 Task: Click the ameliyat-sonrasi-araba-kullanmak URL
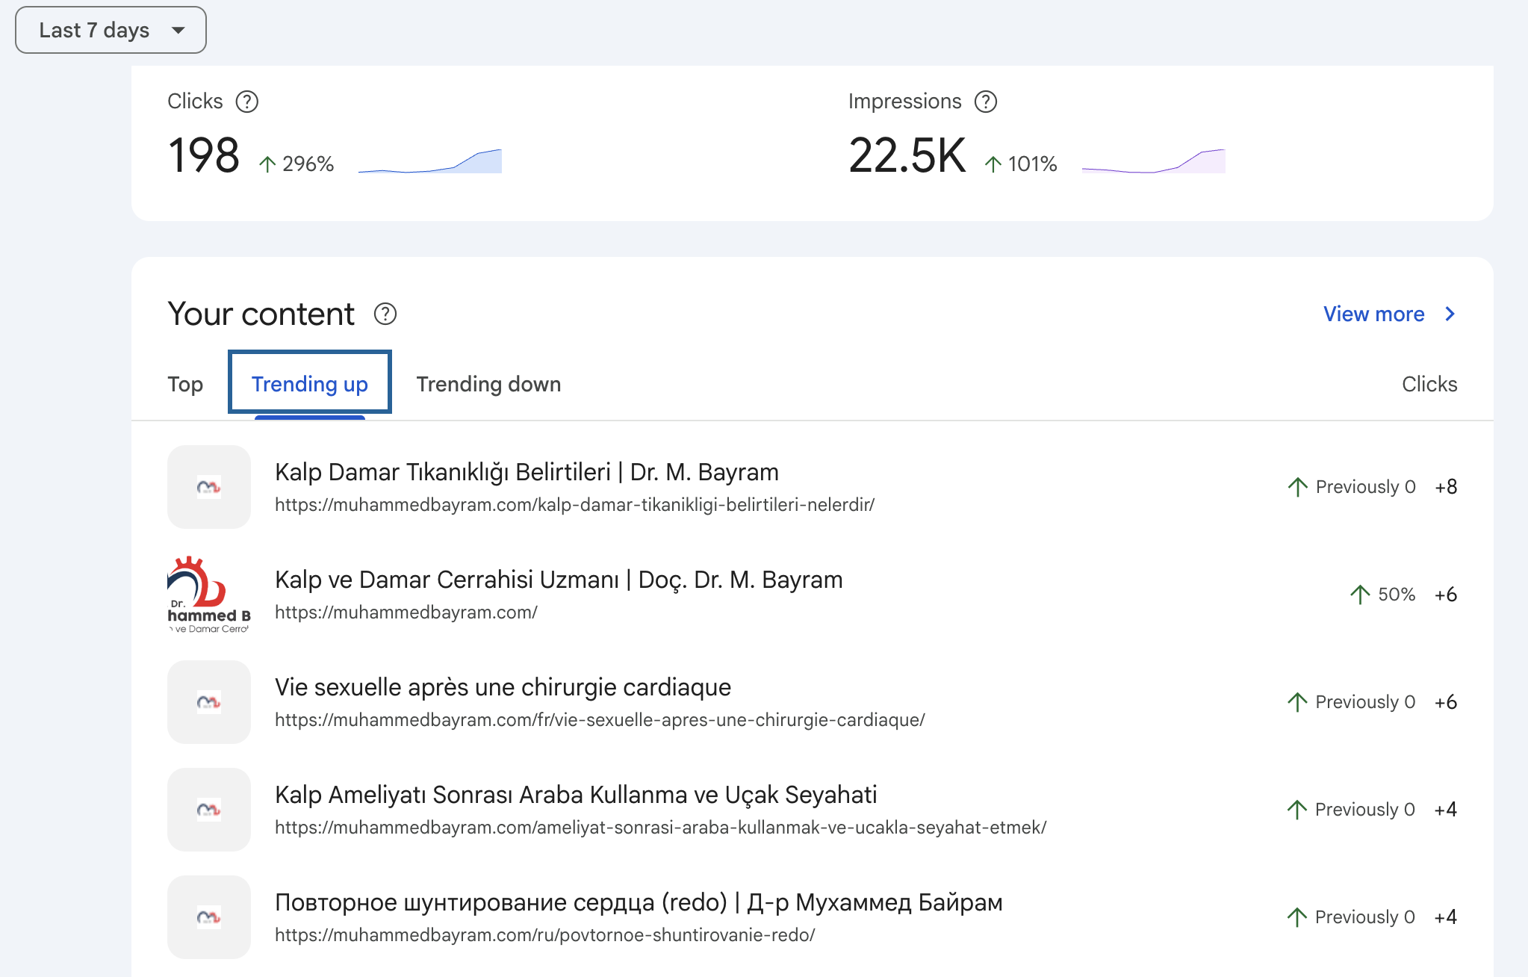660,828
